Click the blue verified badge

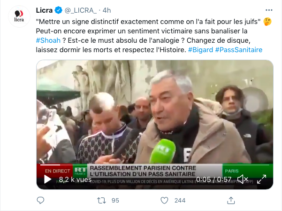pos(59,10)
